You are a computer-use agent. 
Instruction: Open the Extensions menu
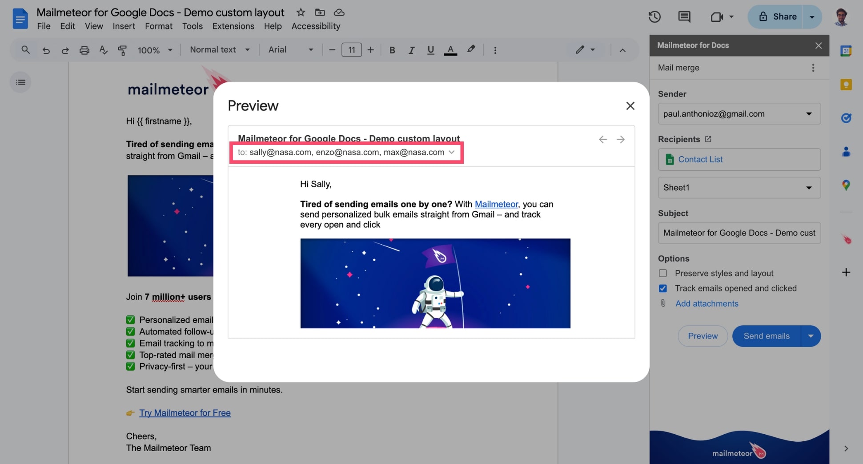point(233,26)
